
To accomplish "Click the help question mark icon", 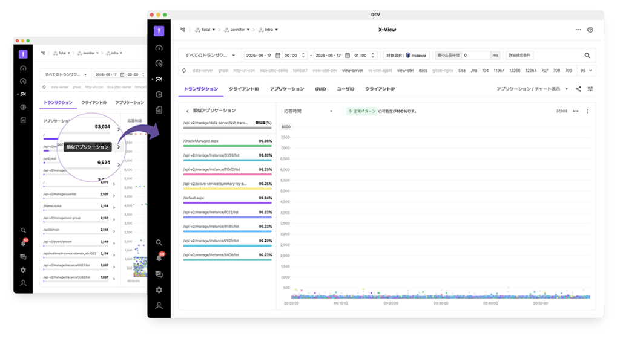I will click(590, 30).
